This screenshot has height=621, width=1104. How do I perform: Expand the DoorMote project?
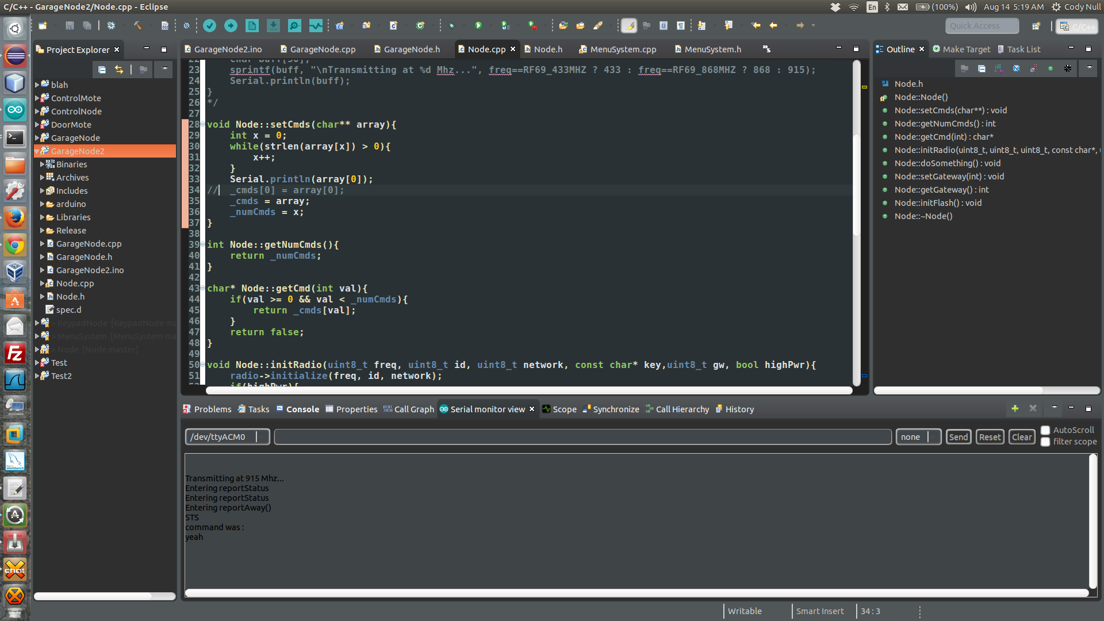pos(37,124)
